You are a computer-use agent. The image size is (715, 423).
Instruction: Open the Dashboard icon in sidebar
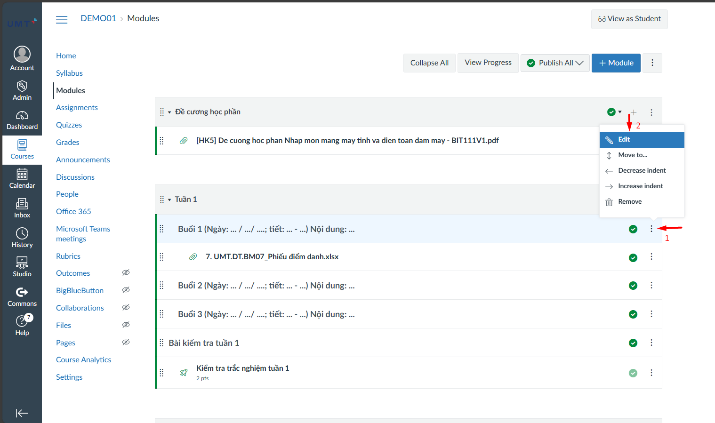point(22,120)
